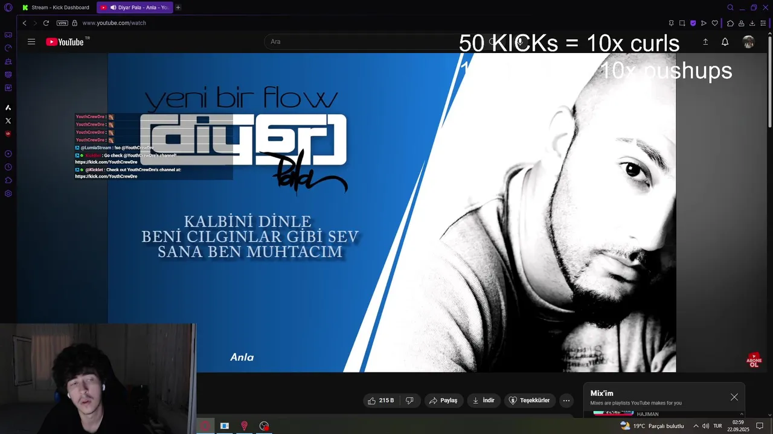The height and width of the screenshot is (434, 773).
Task: Add page to bookmarks heart icon
Action: click(x=715, y=23)
